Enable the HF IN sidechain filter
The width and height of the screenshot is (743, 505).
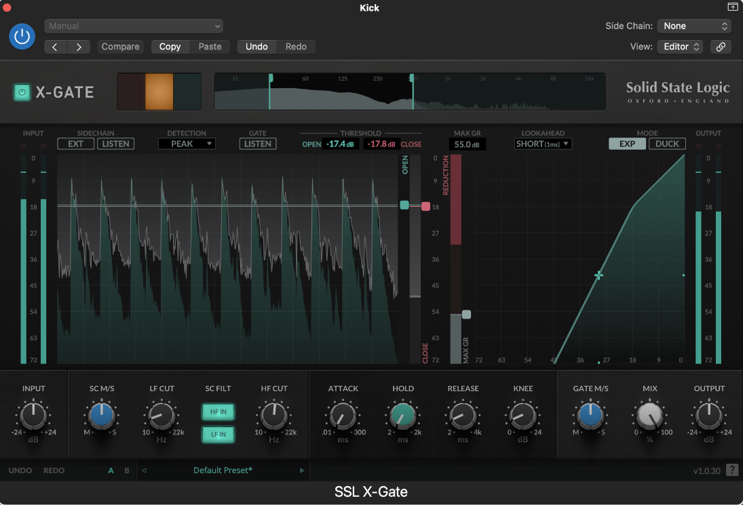click(x=218, y=411)
